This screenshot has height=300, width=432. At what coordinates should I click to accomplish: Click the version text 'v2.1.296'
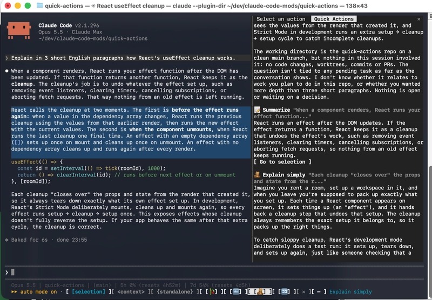click(87, 25)
